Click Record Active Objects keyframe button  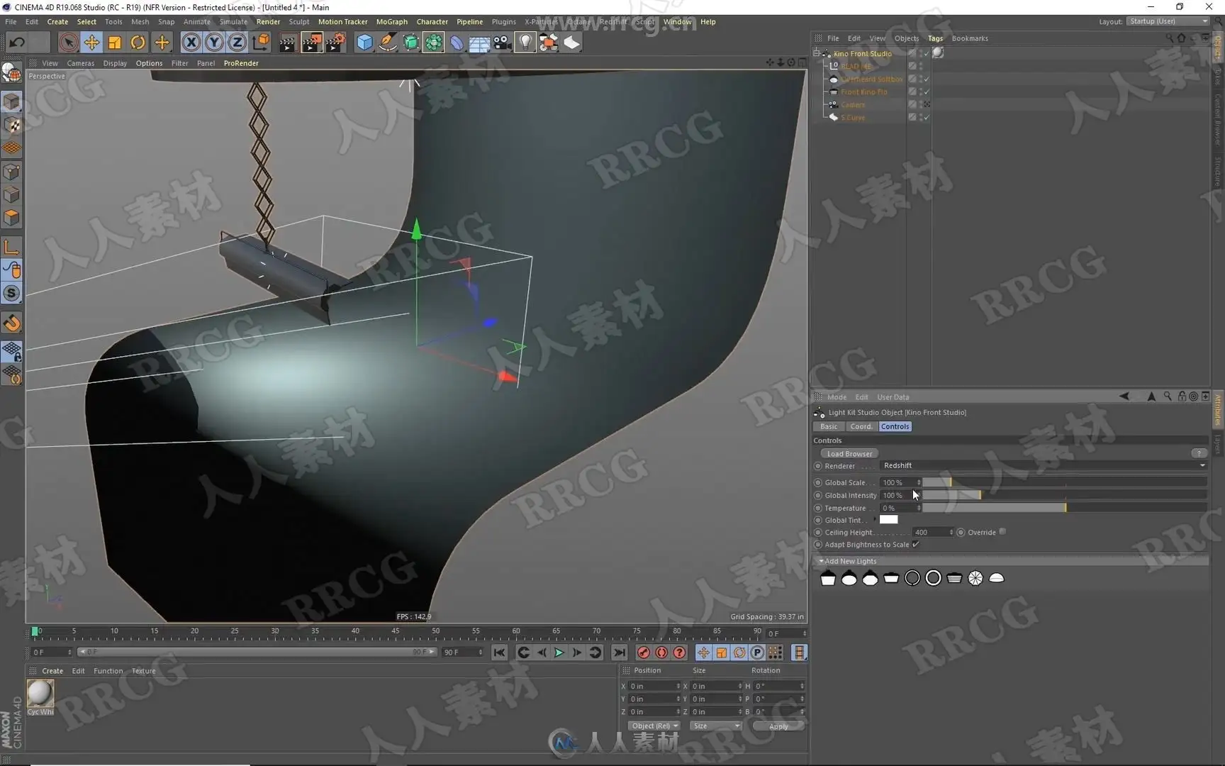(644, 653)
